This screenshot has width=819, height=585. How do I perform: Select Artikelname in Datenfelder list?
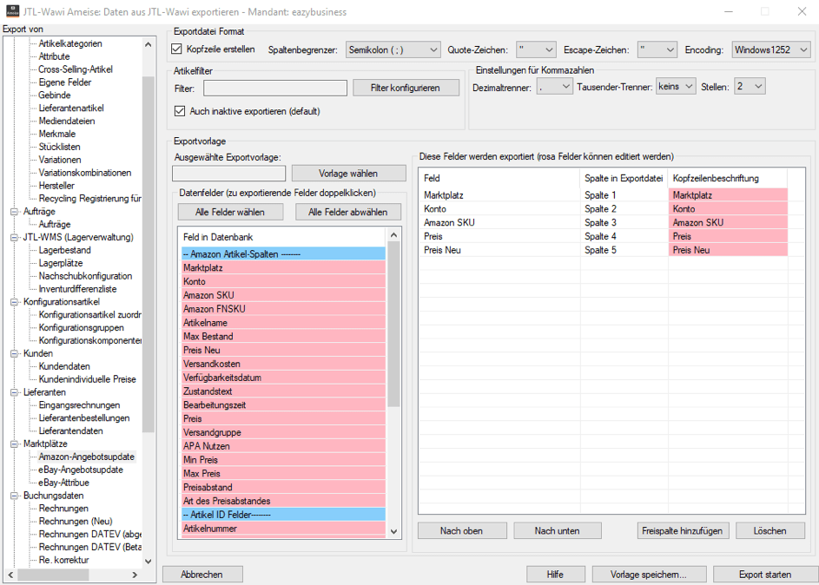click(x=284, y=323)
